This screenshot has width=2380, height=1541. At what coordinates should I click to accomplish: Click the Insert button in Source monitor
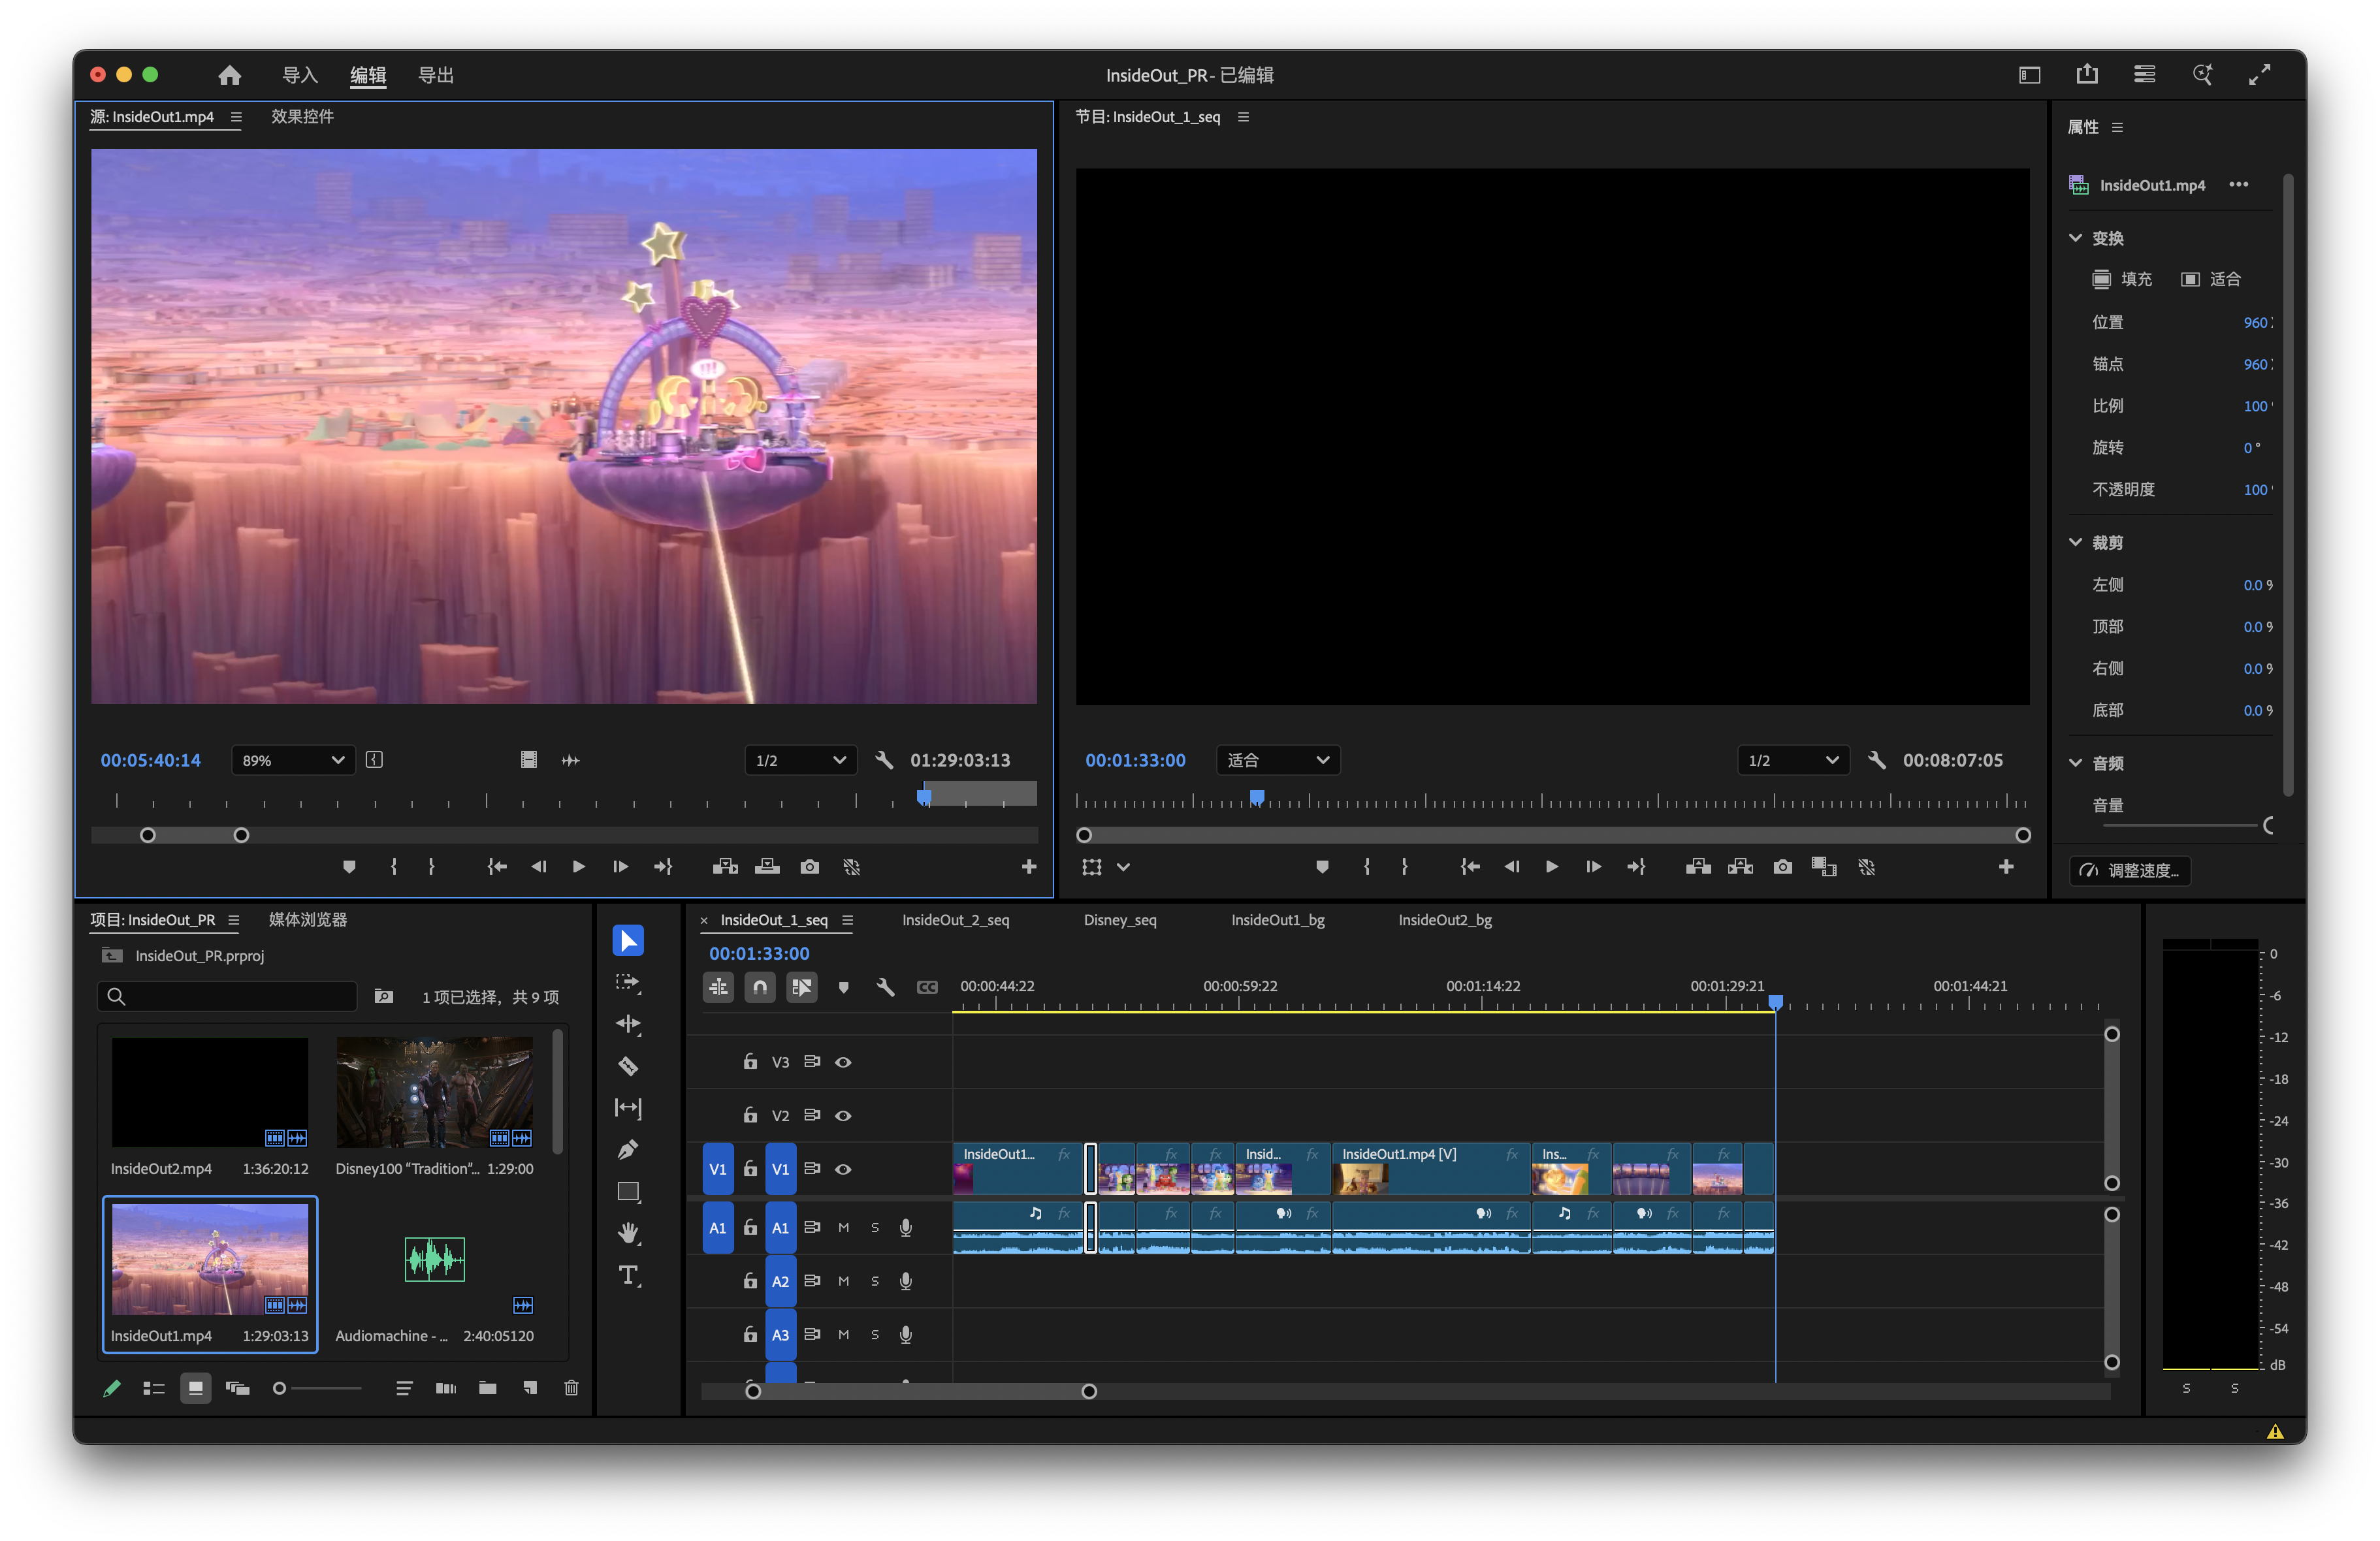(725, 867)
